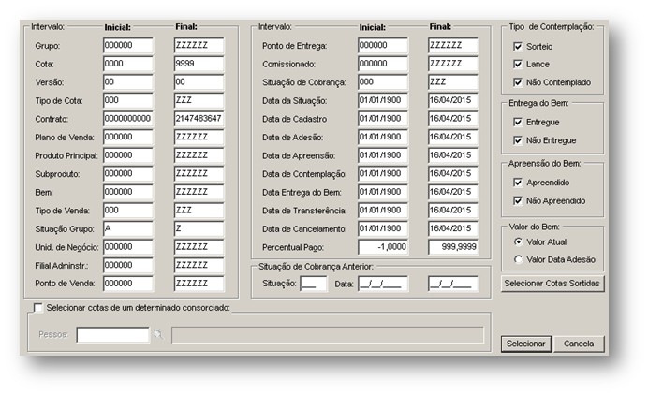
Task: Uncheck the Lance checkbox
Action: click(518, 64)
